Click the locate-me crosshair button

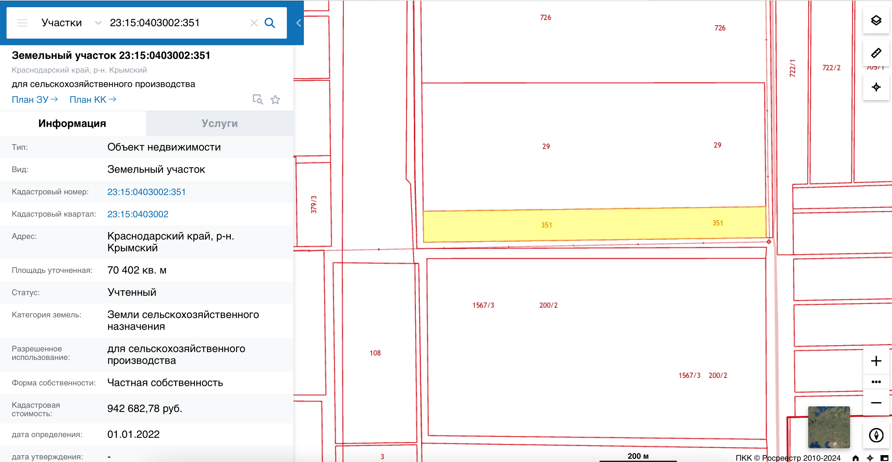(x=876, y=87)
